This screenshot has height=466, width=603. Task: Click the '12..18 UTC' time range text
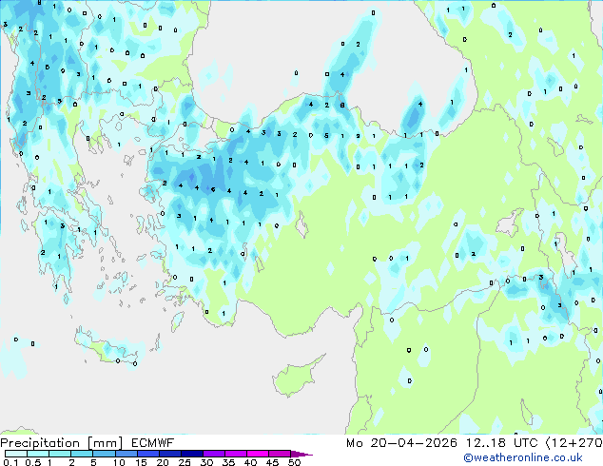(x=502, y=443)
